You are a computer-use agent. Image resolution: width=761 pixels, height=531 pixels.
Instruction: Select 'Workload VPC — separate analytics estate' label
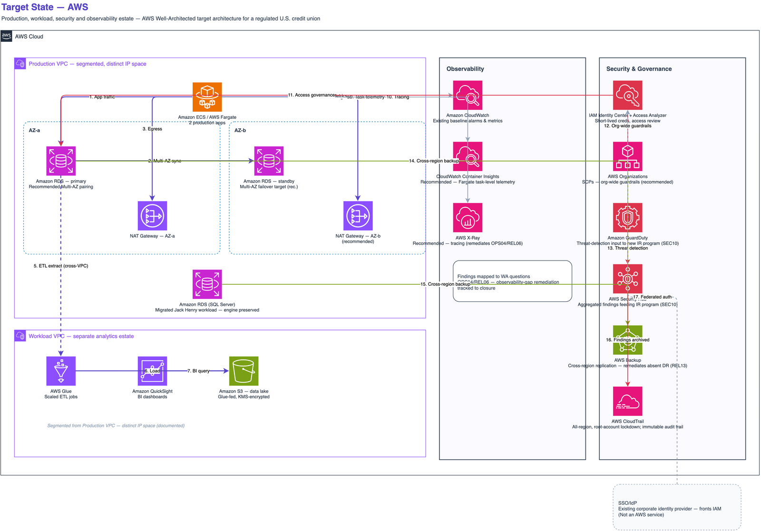[81, 336]
